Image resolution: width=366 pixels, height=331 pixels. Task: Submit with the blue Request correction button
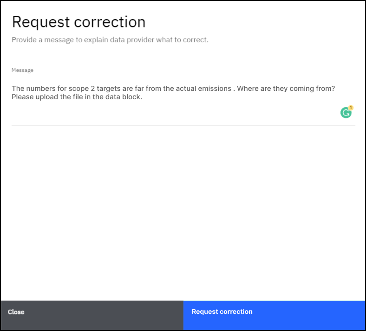(x=274, y=312)
